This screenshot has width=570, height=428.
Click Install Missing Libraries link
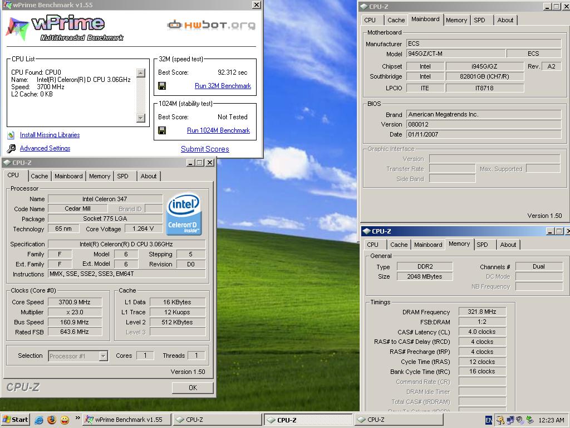pyautogui.click(x=50, y=135)
